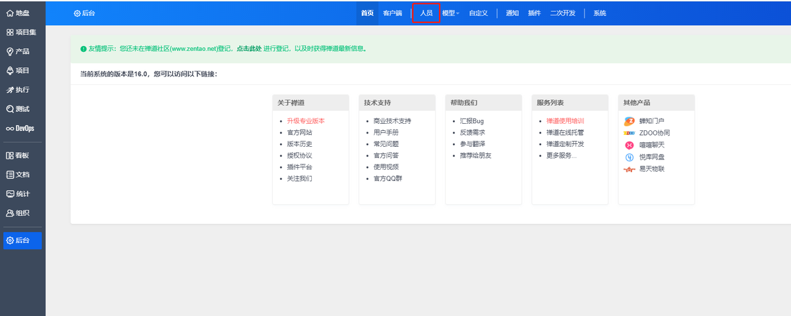Expand the 模型 dropdown menu
The height and width of the screenshot is (316, 791).
point(451,13)
